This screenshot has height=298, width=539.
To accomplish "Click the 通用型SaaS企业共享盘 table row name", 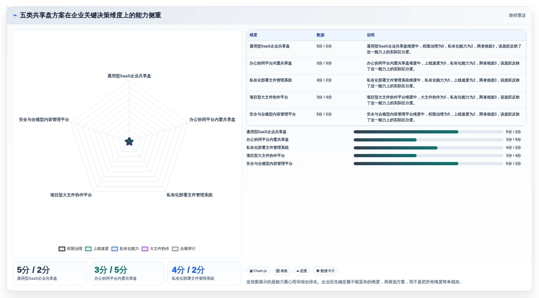I will (269, 46).
